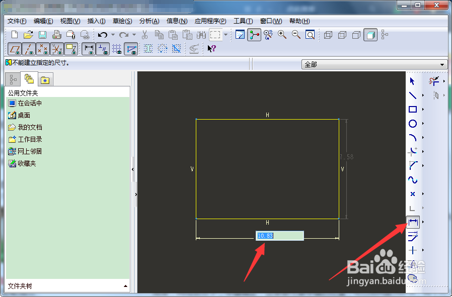
Task: Select the Arc tool
Action: point(412,138)
